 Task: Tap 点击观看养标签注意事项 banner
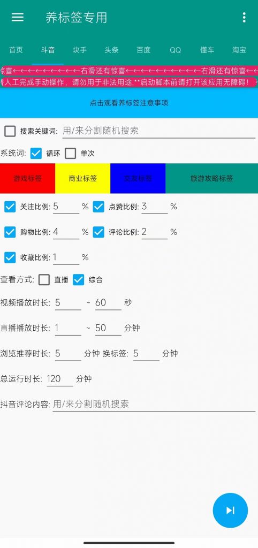click(129, 103)
